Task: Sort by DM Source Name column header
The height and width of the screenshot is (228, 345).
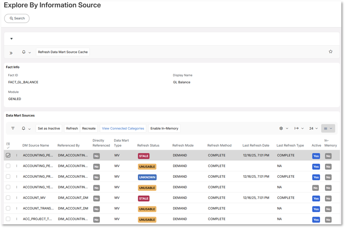Action: pos(36,145)
